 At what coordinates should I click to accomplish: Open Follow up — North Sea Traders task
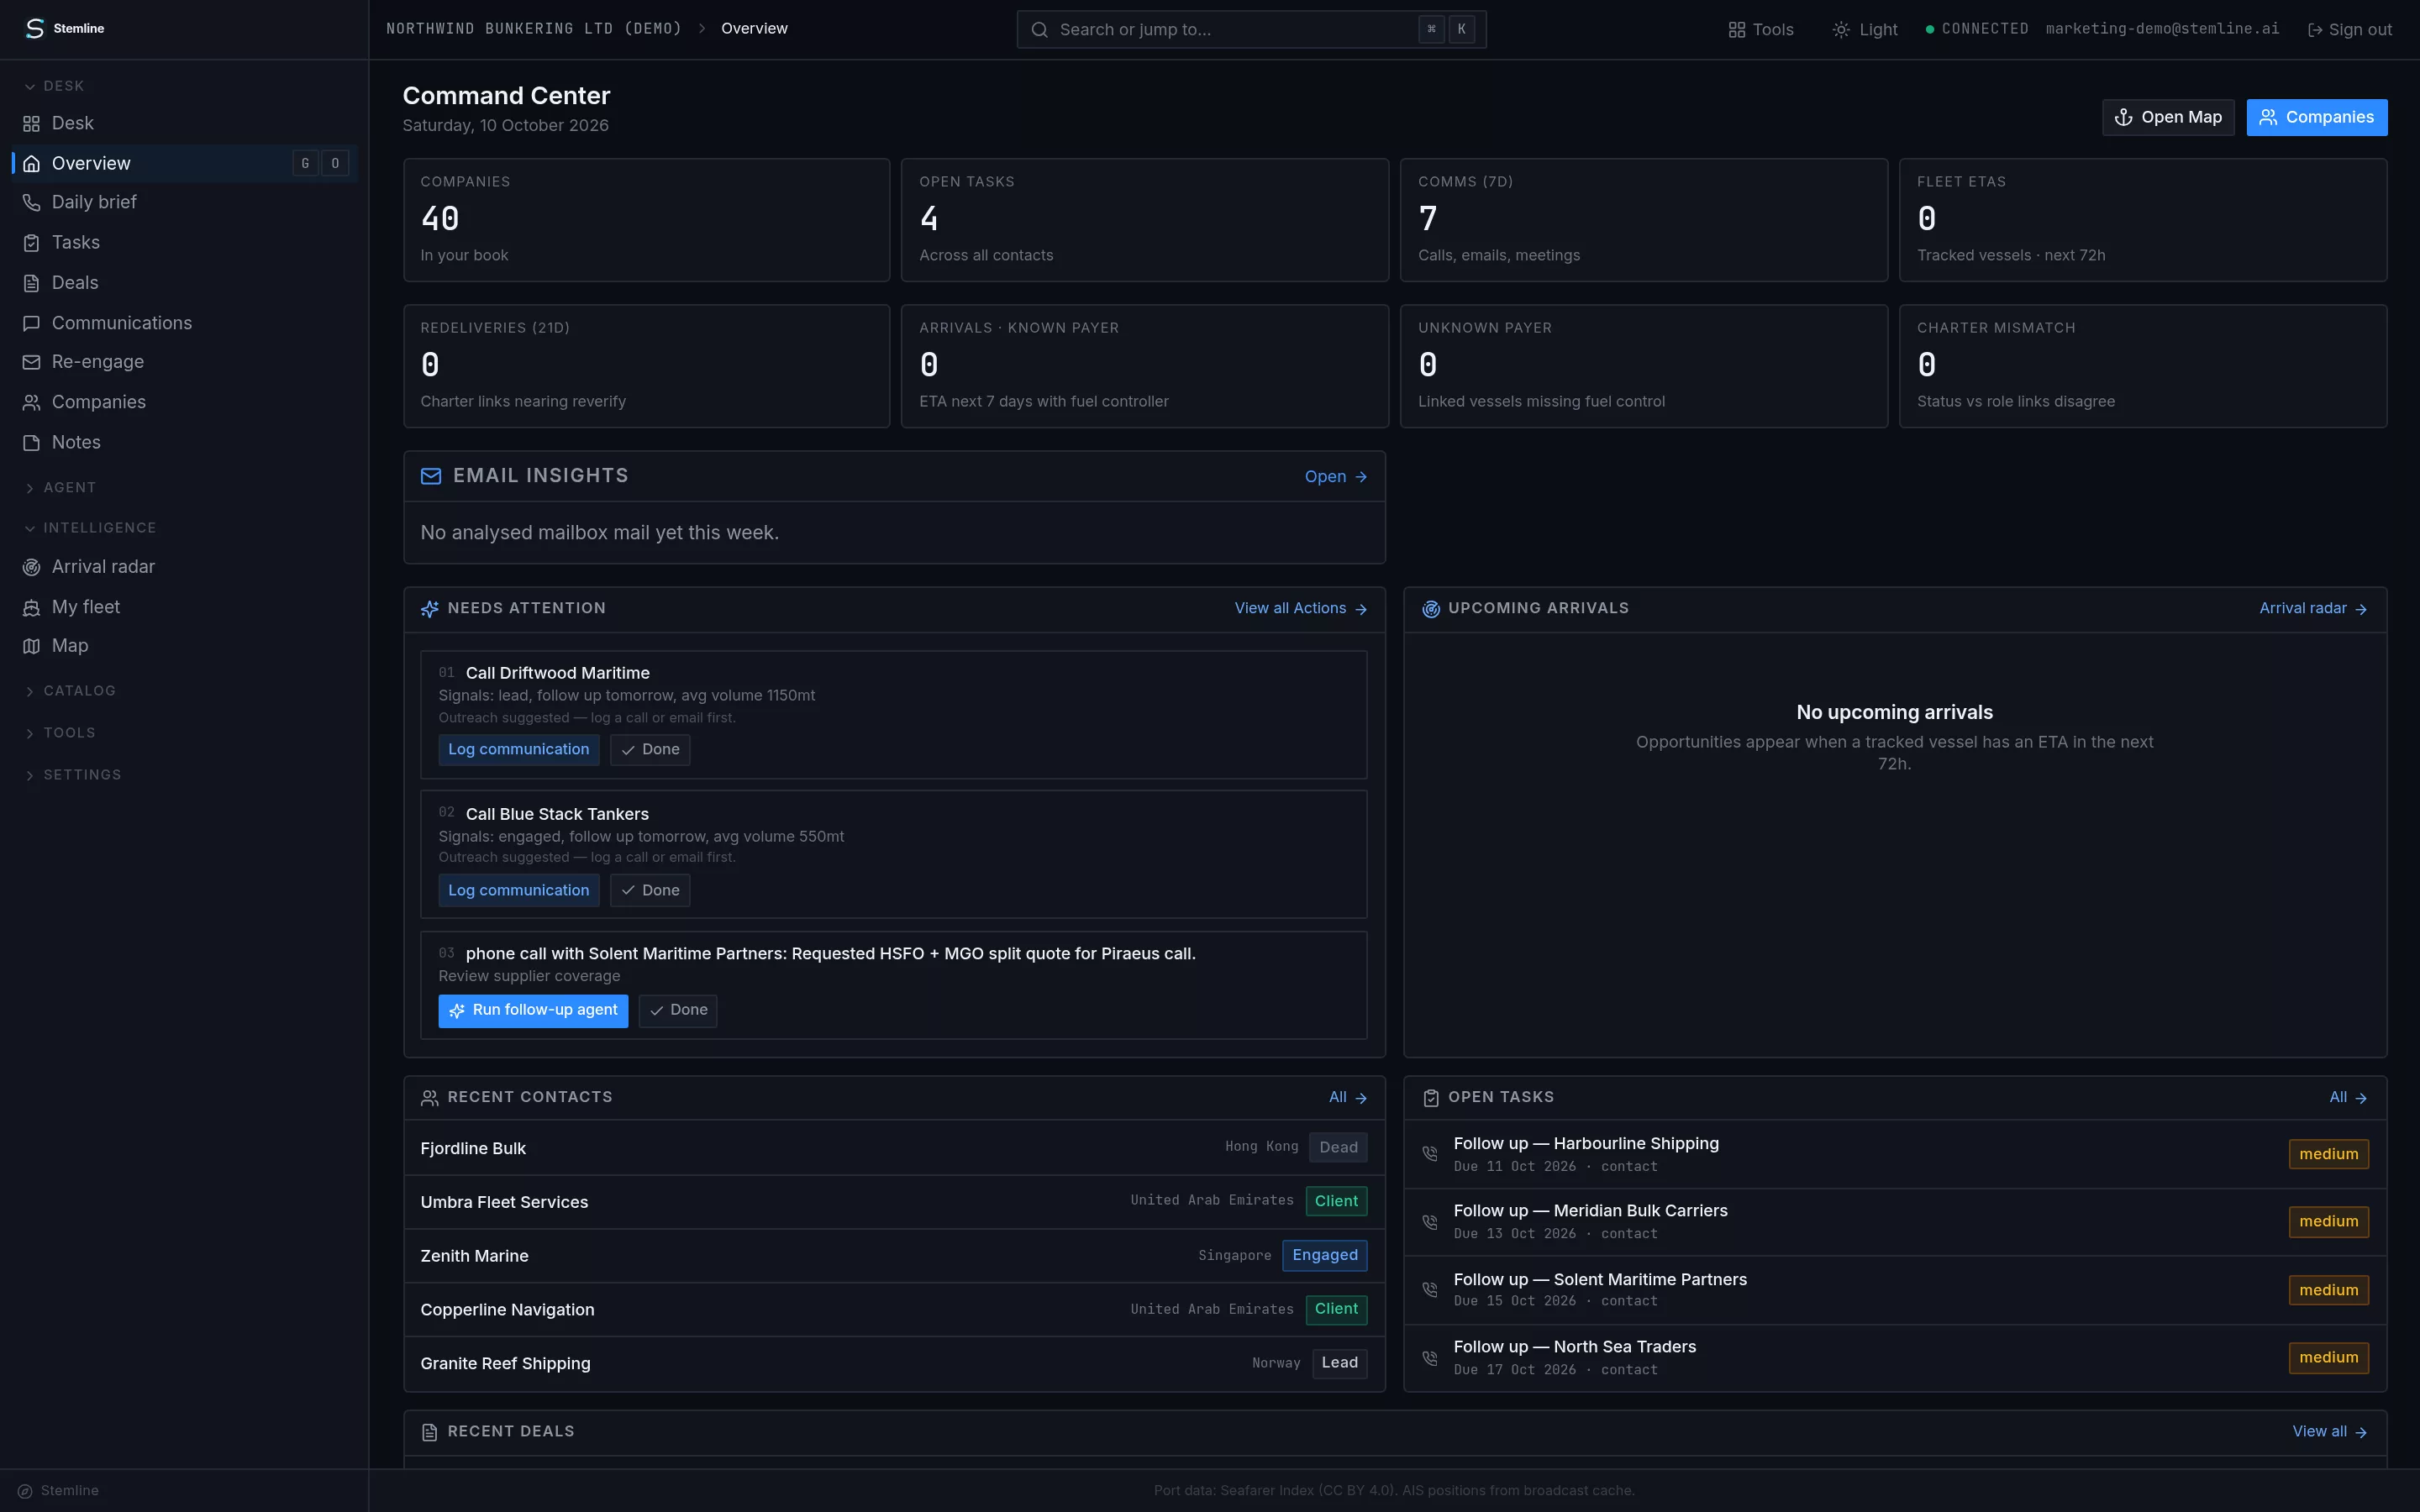point(1894,1358)
